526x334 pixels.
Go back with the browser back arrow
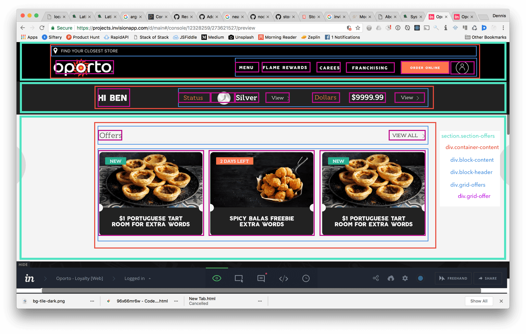click(23, 28)
